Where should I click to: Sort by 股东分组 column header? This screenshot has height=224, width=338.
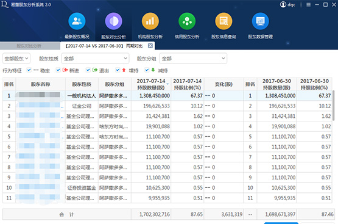(114, 84)
